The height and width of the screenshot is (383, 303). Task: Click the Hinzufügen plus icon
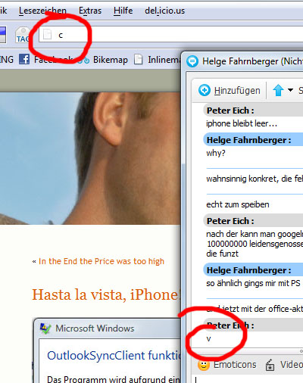click(x=205, y=90)
